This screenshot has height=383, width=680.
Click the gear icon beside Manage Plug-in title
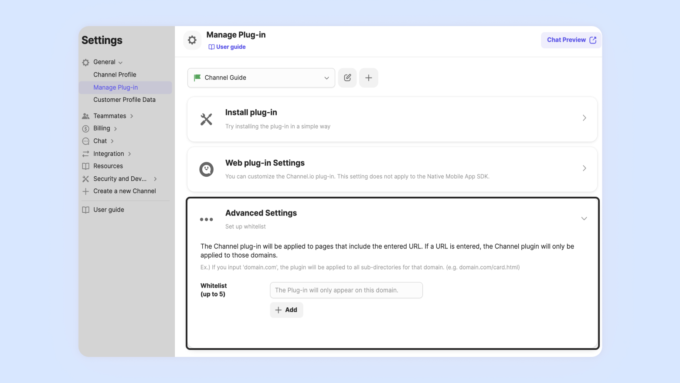tap(192, 40)
